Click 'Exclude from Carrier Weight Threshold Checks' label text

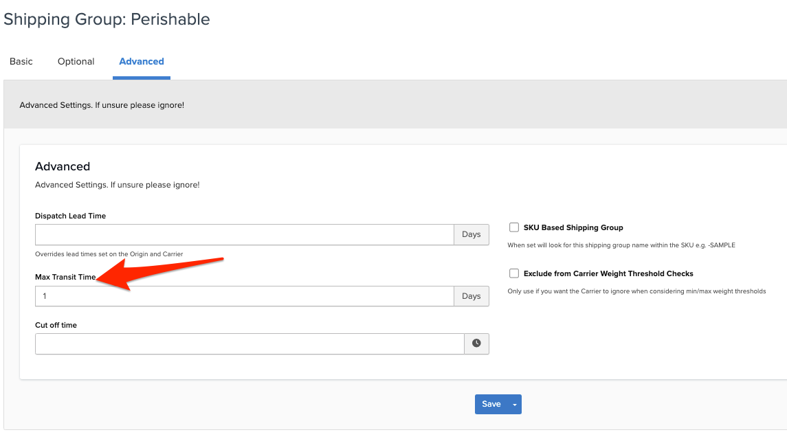click(x=608, y=273)
